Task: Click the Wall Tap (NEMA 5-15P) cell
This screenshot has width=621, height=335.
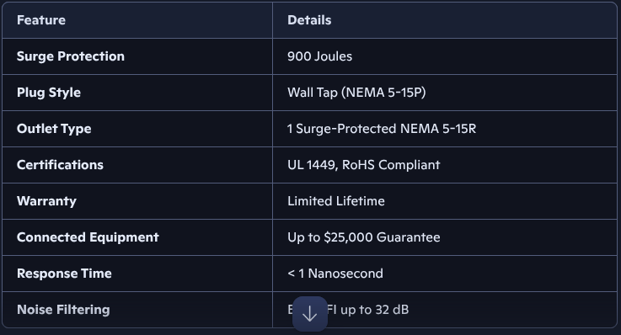Action: point(445,93)
